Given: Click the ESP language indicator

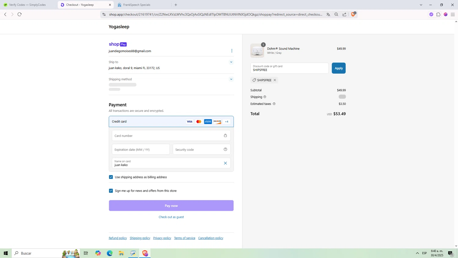Looking at the screenshot, I should pyautogui.click(x=424, y=253).
